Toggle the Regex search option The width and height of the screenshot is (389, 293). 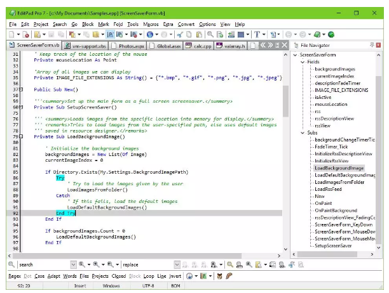click(x=15, y=276)
